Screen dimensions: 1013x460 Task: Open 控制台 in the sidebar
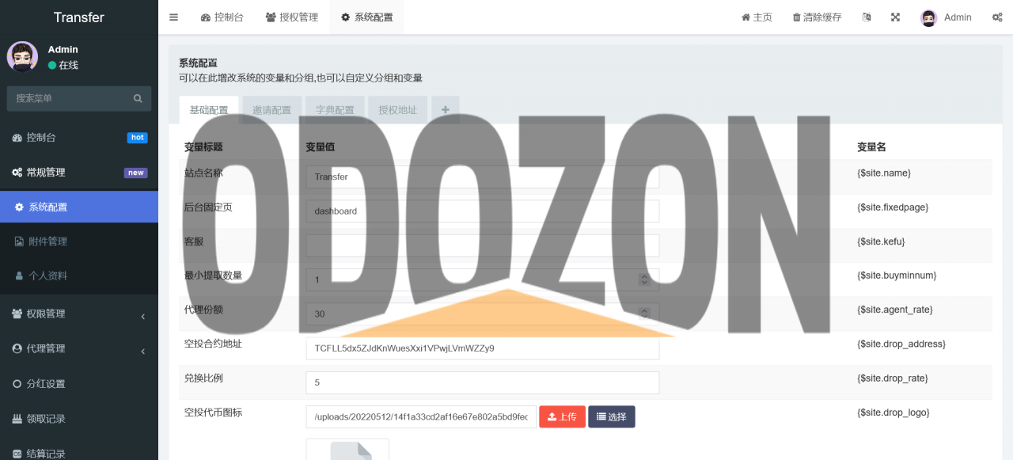(x=79, y=137)
